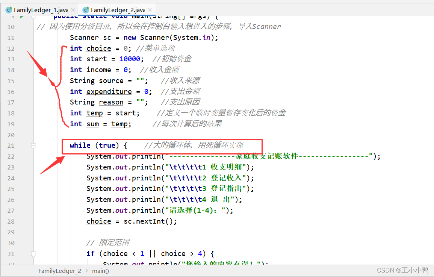Click the FamilyLedger_2 breadcrumb
434x277 pixels.
tap(60, 271)
